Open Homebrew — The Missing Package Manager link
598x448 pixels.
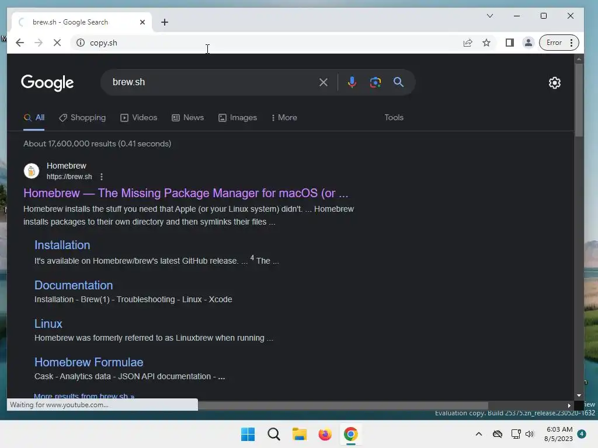[186, 193]
